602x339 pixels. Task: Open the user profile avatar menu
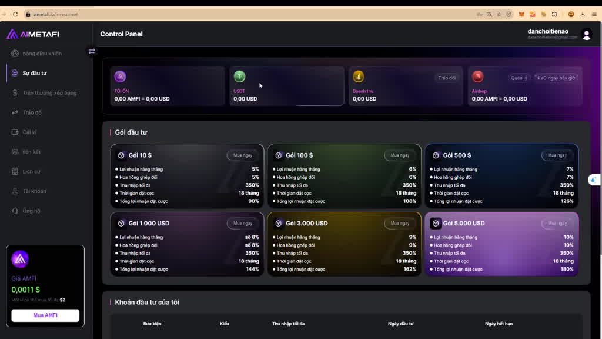[x=586, y=35]
